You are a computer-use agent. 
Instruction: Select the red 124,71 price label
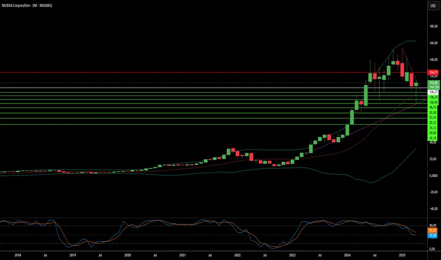(433, 72)
